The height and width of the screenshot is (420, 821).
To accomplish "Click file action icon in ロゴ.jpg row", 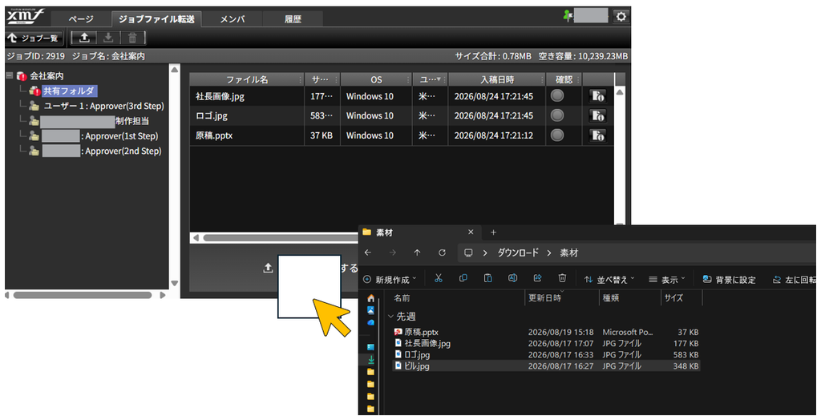I will [597, 115].
